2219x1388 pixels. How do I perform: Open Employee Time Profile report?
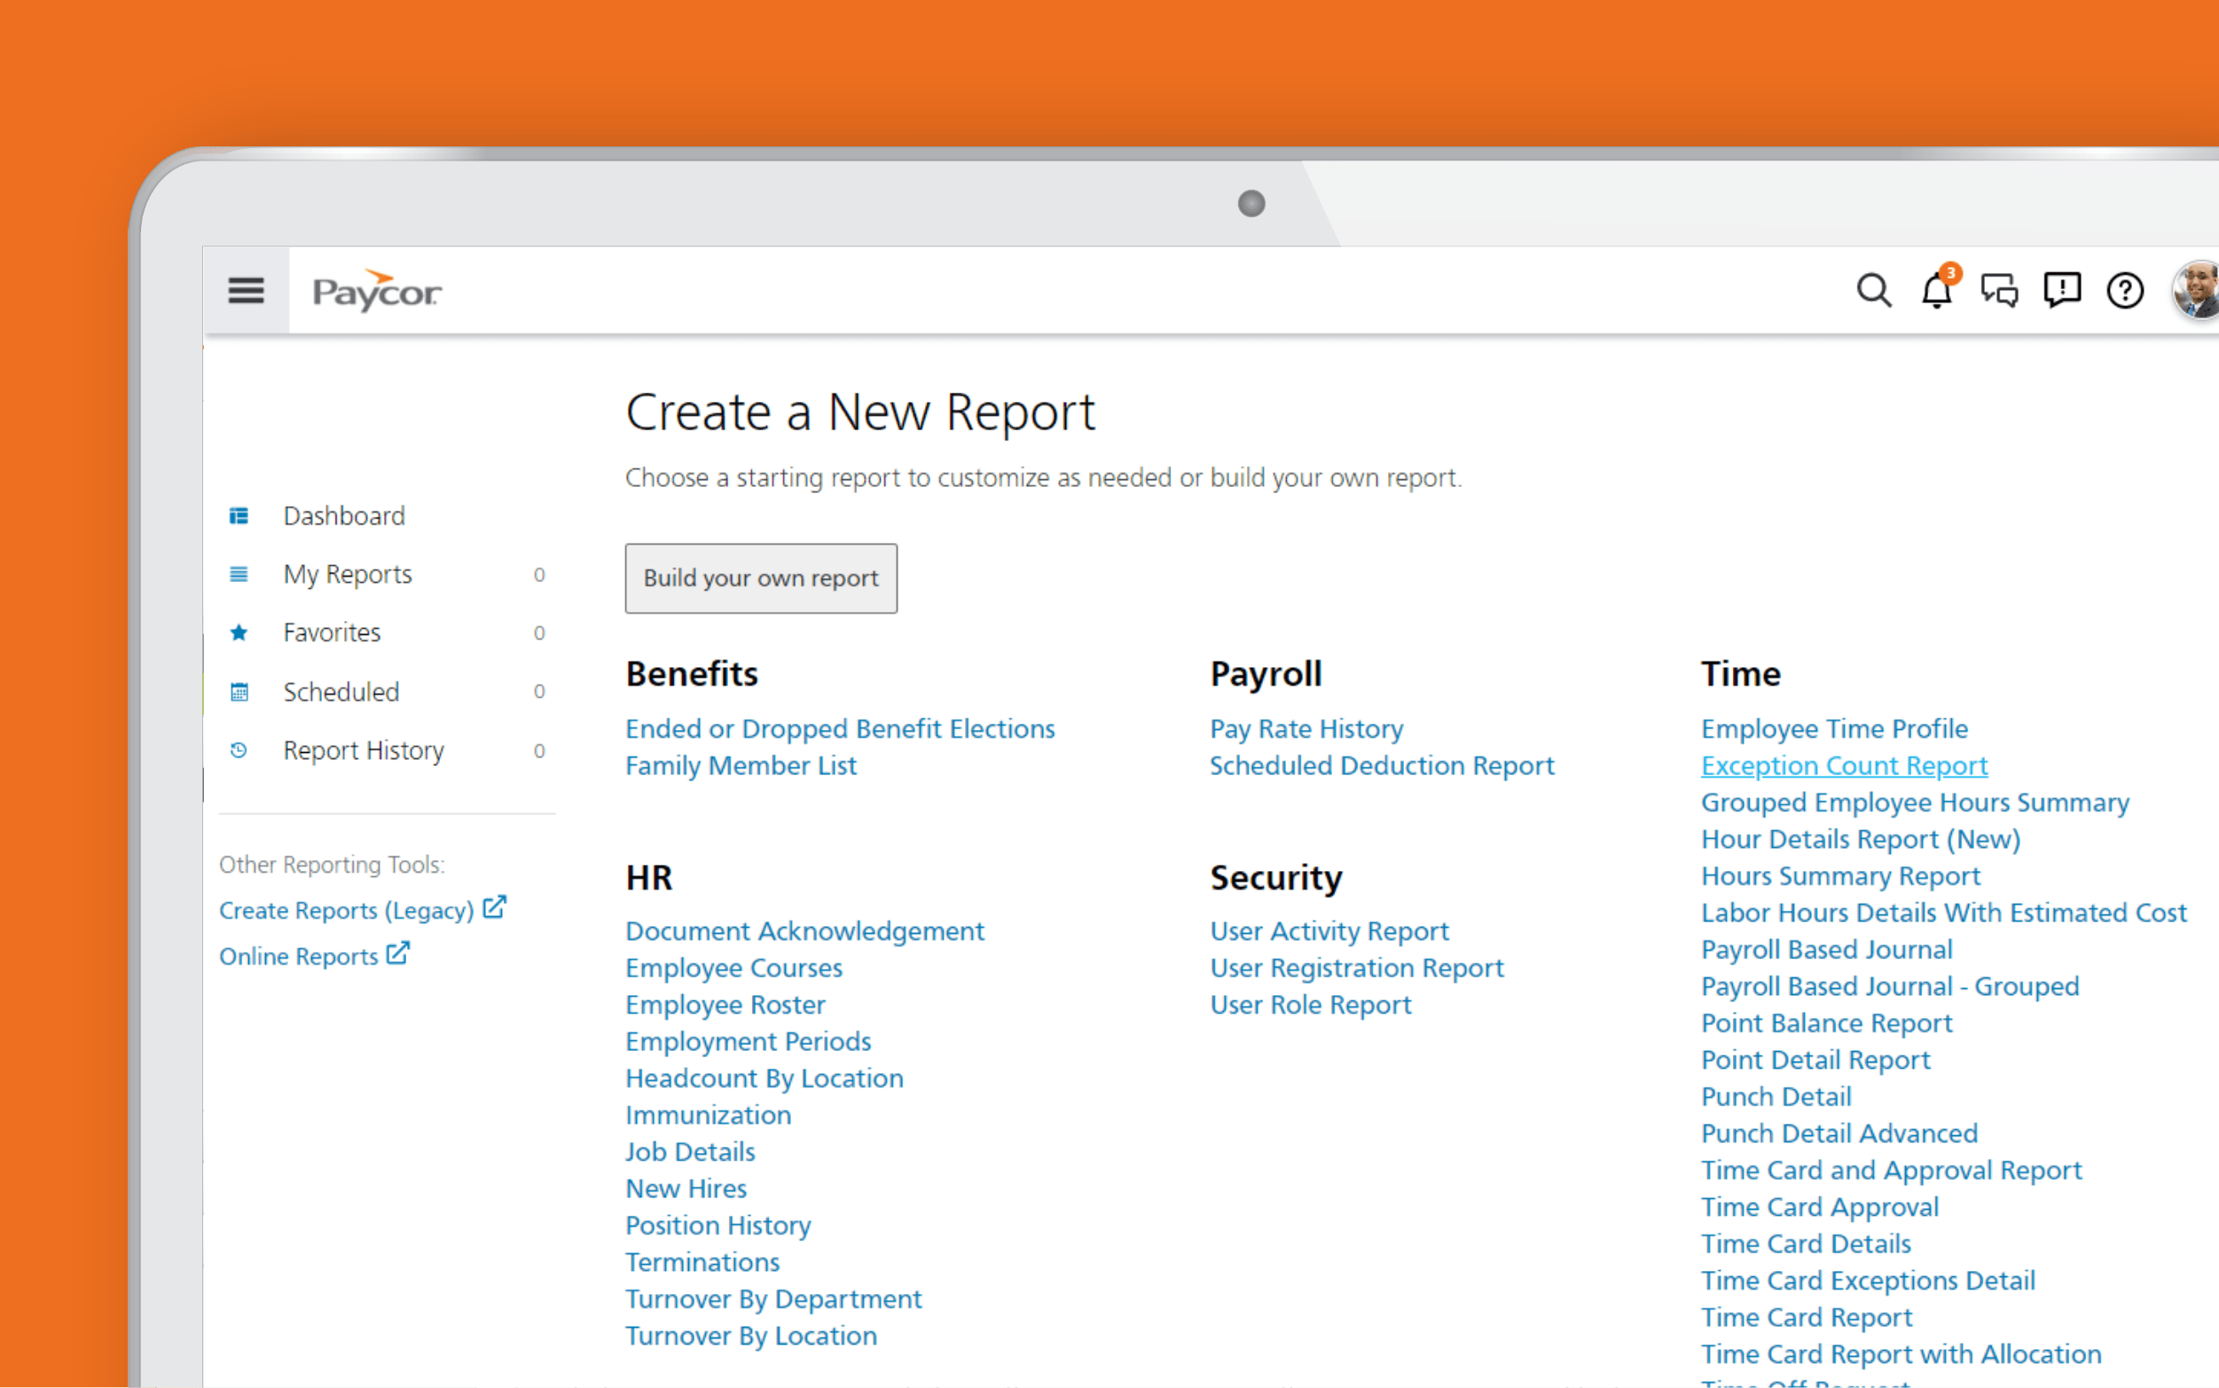(1834, 729)
